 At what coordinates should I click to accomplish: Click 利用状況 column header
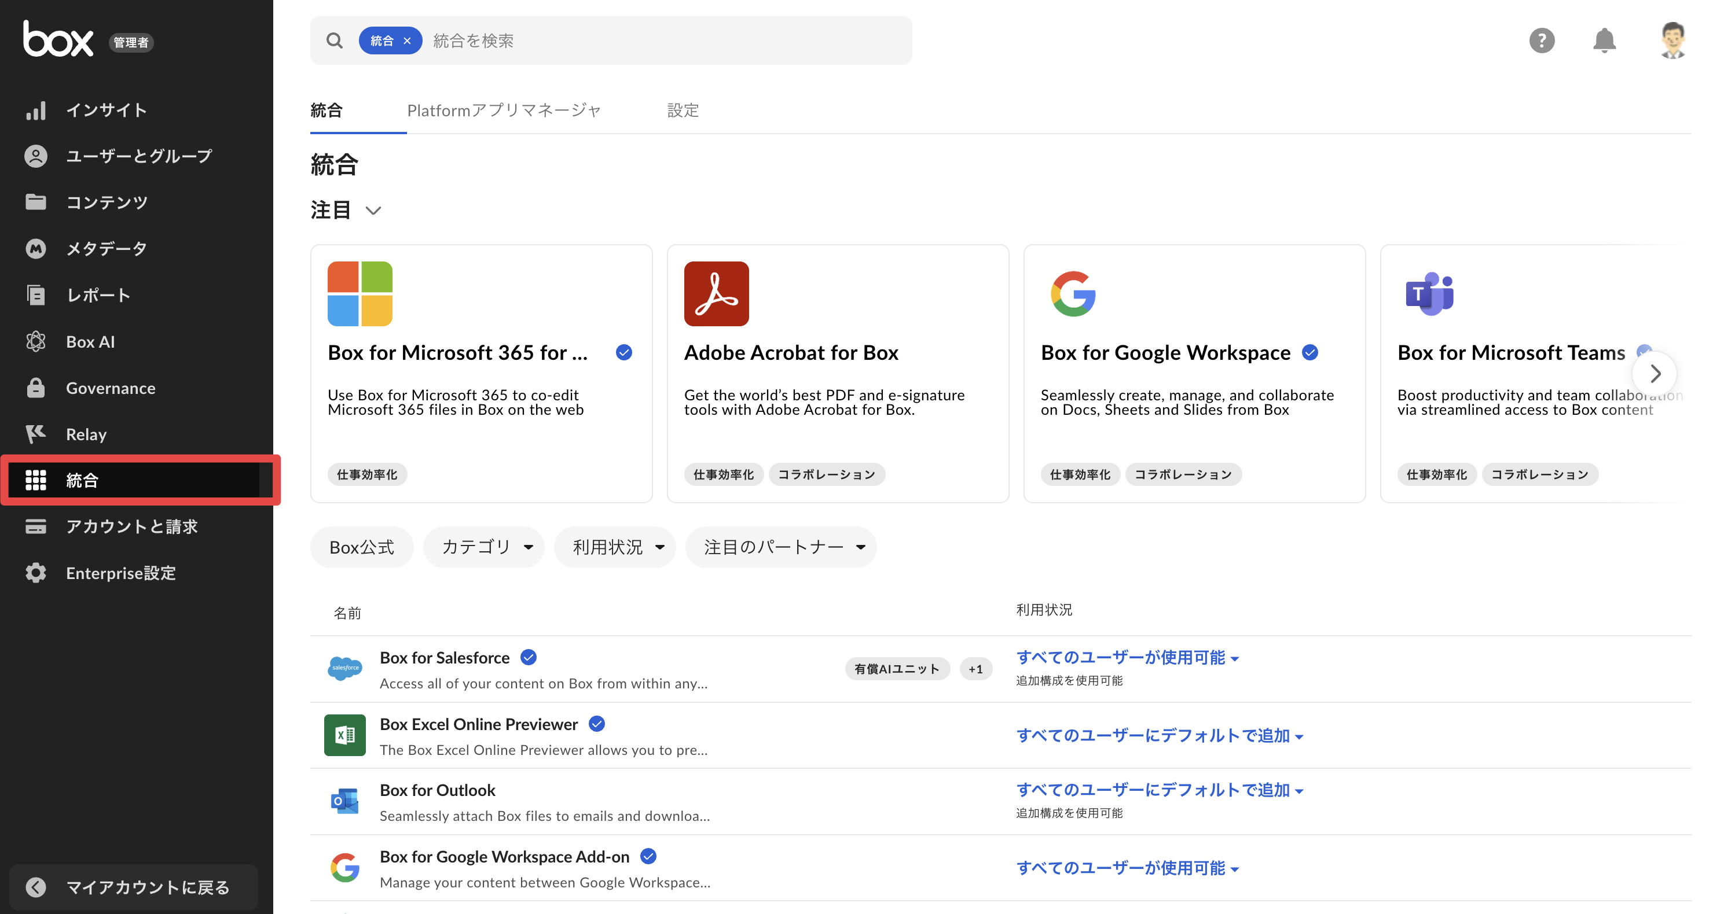(1044, 610)
